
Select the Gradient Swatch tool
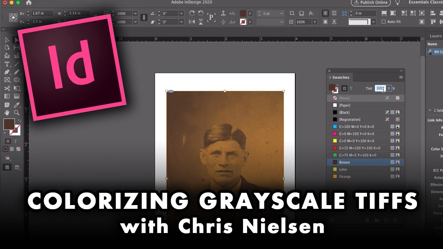click(x=7, y=96)
